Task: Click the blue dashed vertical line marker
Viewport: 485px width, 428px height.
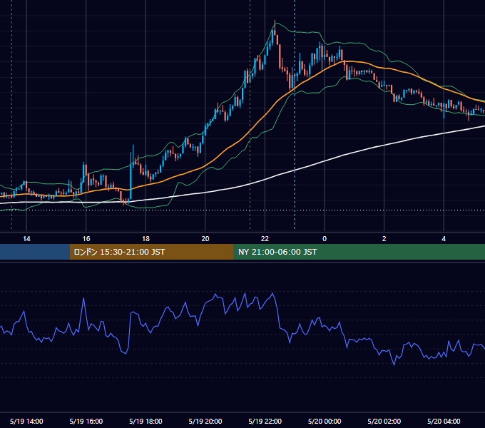Action: pos(295,114)
